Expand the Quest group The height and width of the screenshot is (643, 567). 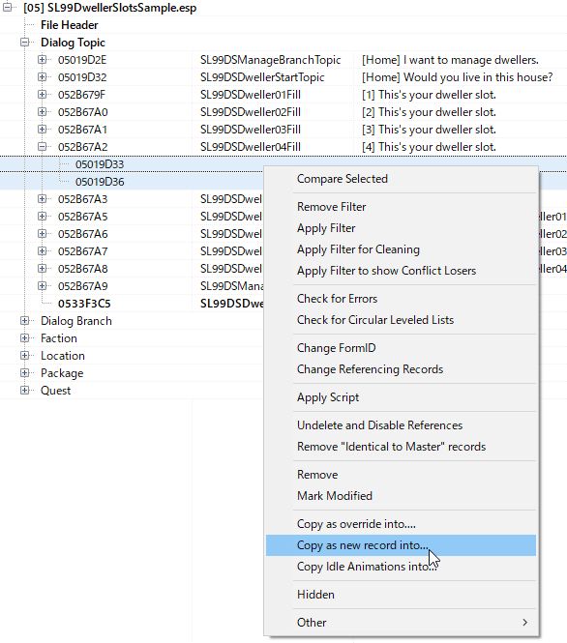[24, 390]
